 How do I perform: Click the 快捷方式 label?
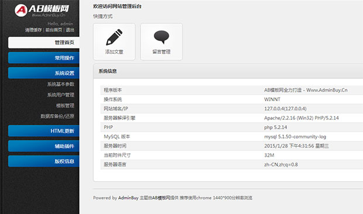tap(103, 16)
